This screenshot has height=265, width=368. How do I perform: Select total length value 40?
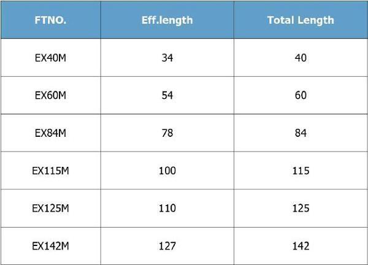click(301, 58)
